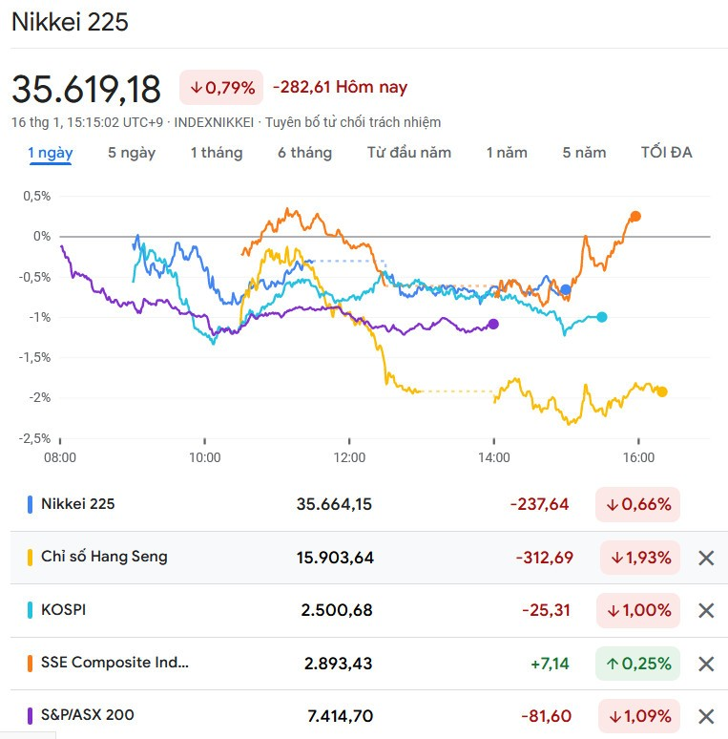Click the green 0,25% SSE change badge
Viewport: 728px width, 739px height.
(637, 664)
